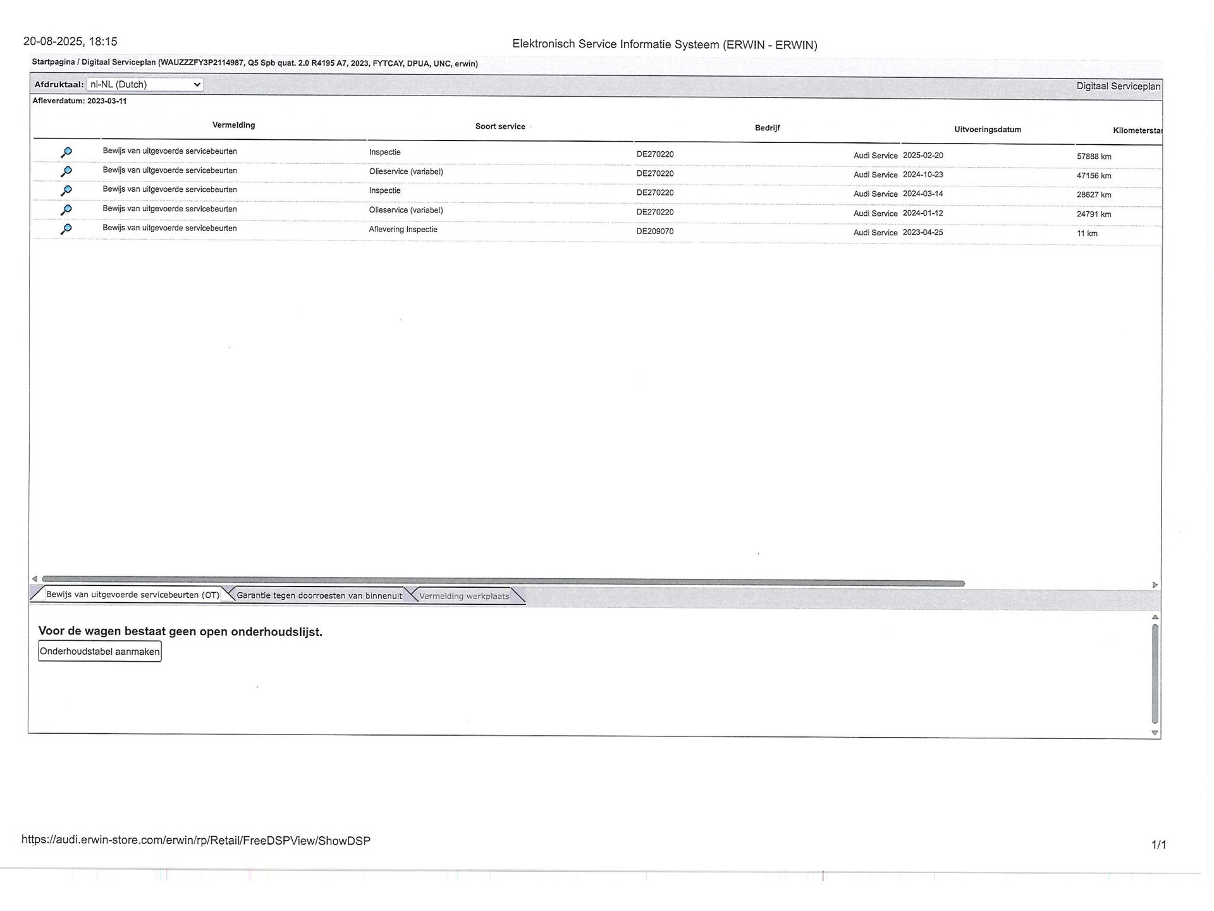Click the date 2024-03-14
1214x911 pixels.
pyautogui.click(x=923, y=194)
